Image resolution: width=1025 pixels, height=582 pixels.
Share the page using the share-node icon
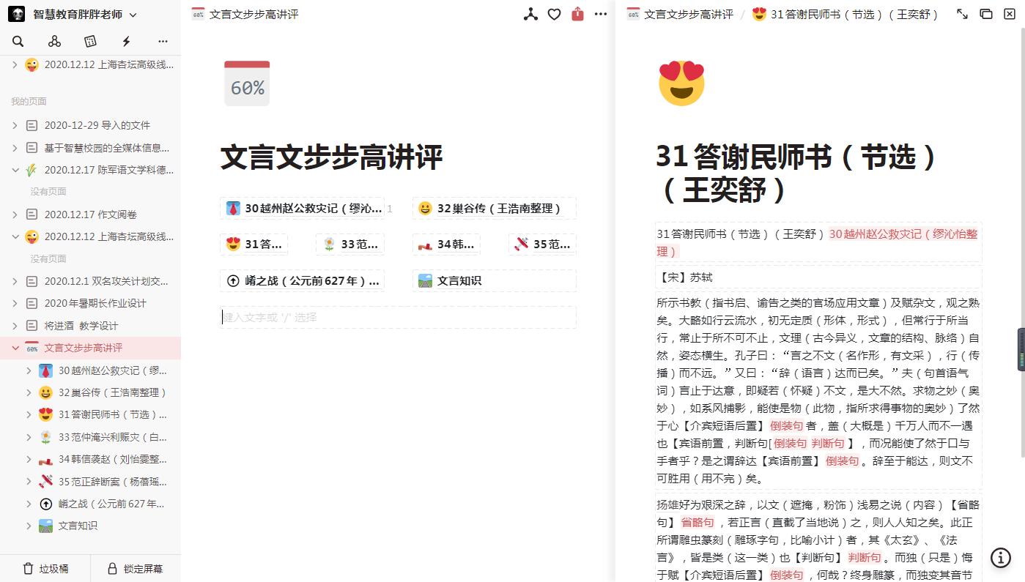(530, 14)
